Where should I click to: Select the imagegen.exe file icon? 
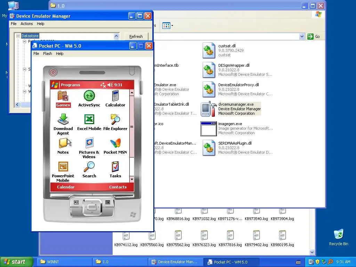[209, 129]
